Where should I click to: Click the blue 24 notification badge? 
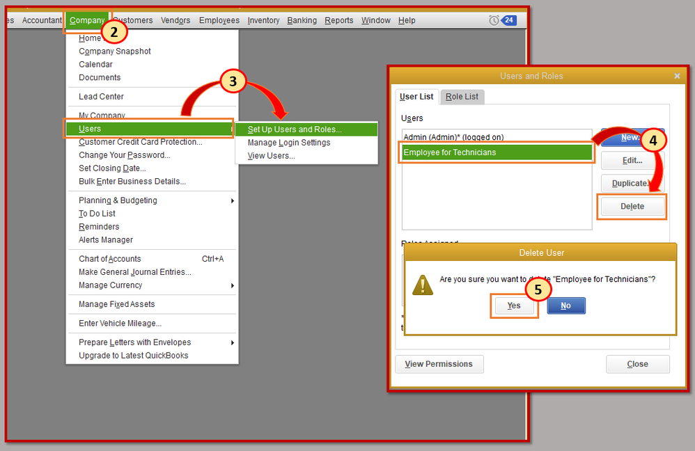(508, 20)
